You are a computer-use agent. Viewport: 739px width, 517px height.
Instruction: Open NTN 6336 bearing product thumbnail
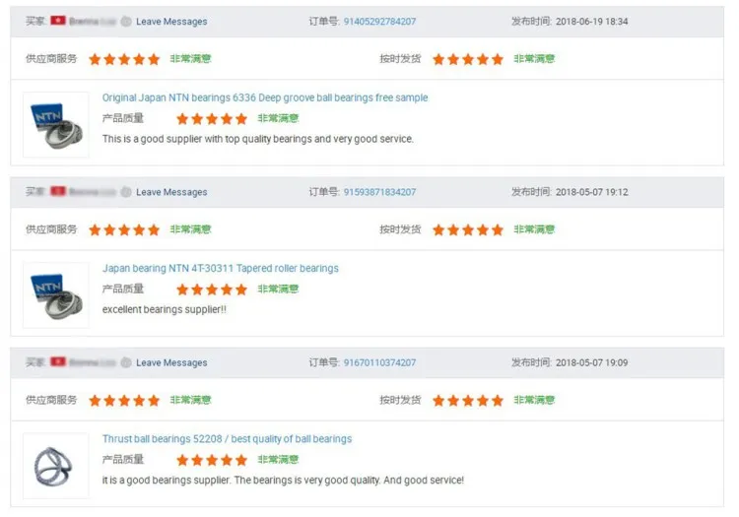point(55,125)
